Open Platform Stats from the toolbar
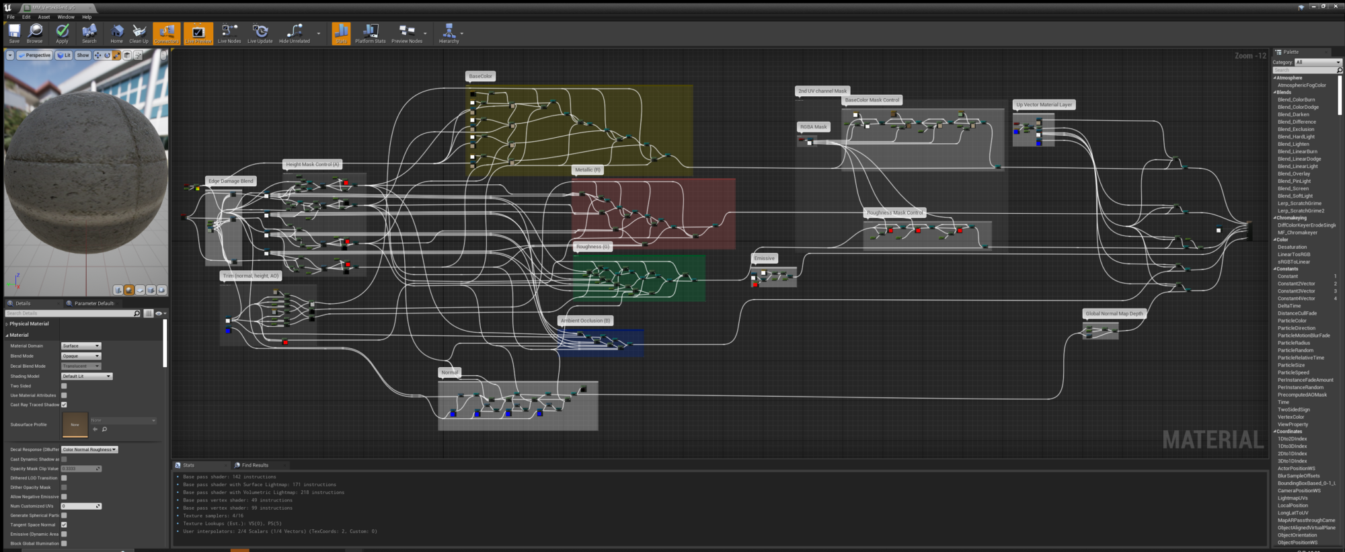 pyautogui.click(x=370, y=32)
